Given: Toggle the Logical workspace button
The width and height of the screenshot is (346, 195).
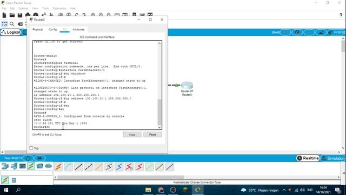Looking at the screenshot, I should 10,32.
